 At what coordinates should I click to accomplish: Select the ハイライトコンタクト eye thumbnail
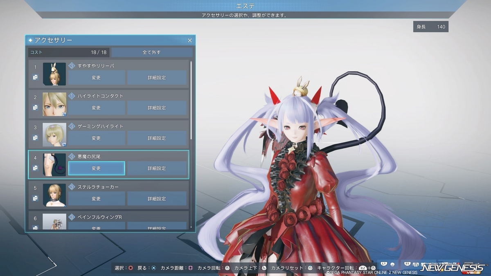point(54,104)
